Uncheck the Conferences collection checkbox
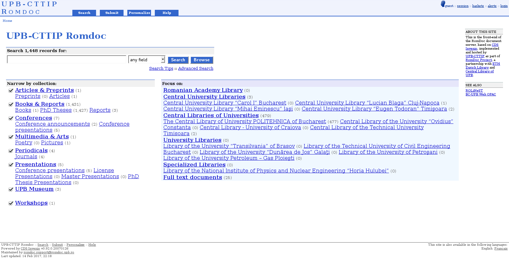Screen dimensions: 509x259 pos(11,118)
